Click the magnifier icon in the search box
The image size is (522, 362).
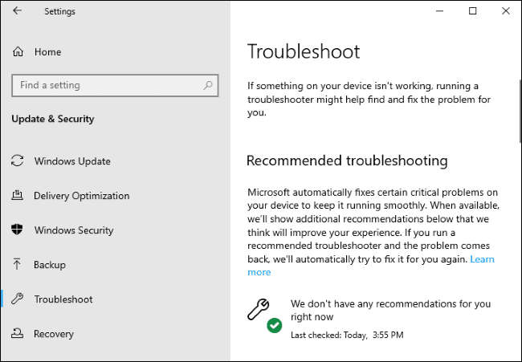[x=208, y=85]
